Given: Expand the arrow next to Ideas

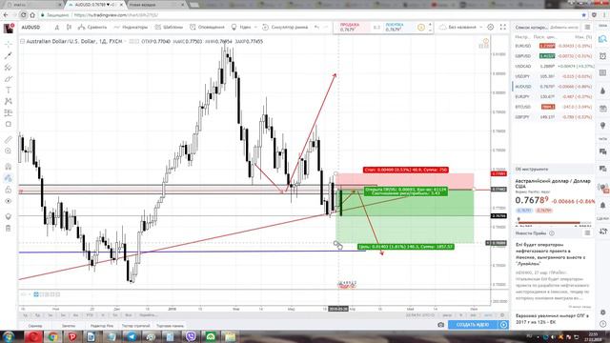Looking at the screenshot, I should click(x=255, y=28).
